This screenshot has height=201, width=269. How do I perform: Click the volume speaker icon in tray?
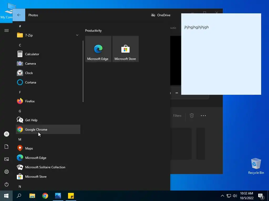coord(235,196)
